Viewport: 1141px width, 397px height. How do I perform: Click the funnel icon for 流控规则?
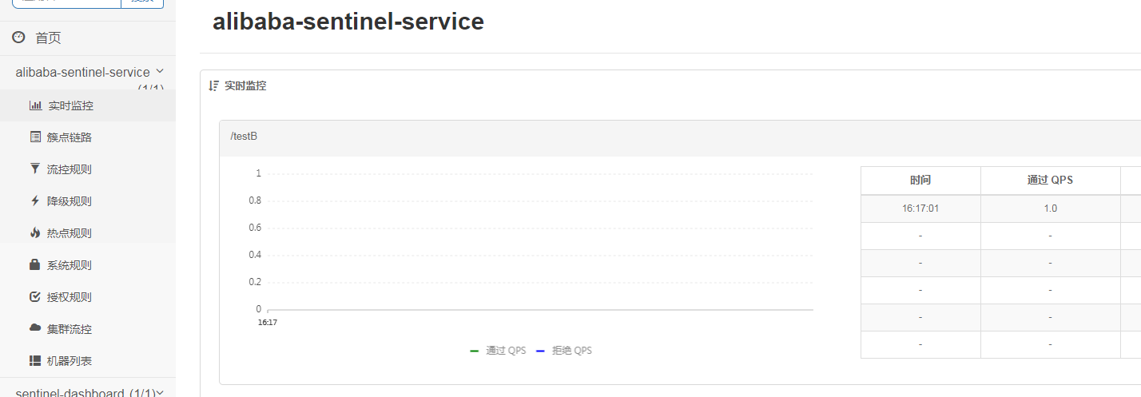click(x=35, y=169)
